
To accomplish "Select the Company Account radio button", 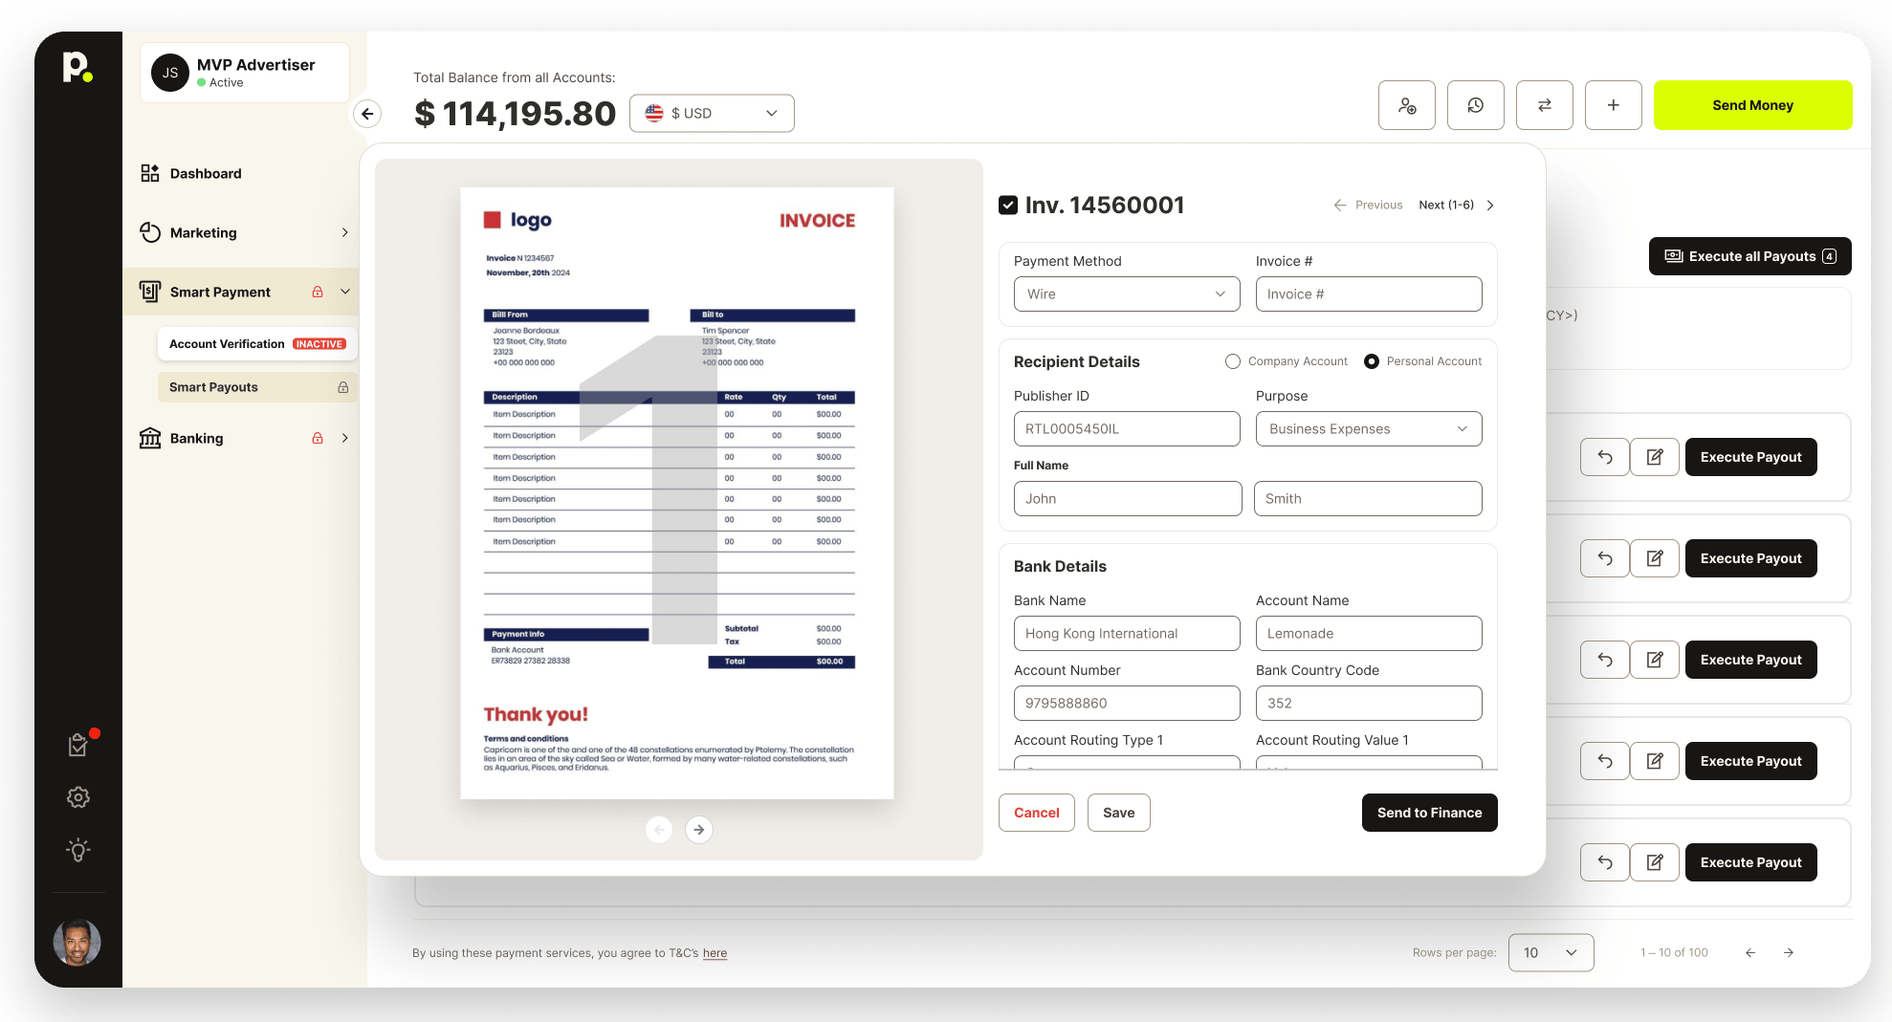I will [x=1233, y=361].
